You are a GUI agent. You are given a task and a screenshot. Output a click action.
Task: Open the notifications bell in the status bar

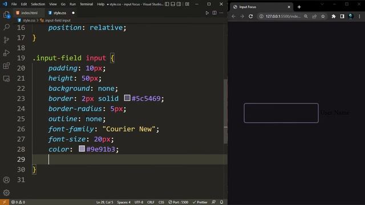pos(222,202)
